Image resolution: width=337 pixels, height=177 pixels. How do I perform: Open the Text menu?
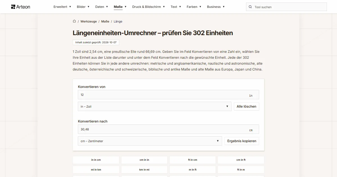[x=176, y=7]
